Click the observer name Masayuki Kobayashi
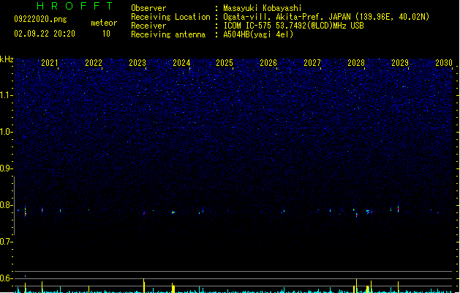This screenshot has width=460, height=293. tap(263, 8)
